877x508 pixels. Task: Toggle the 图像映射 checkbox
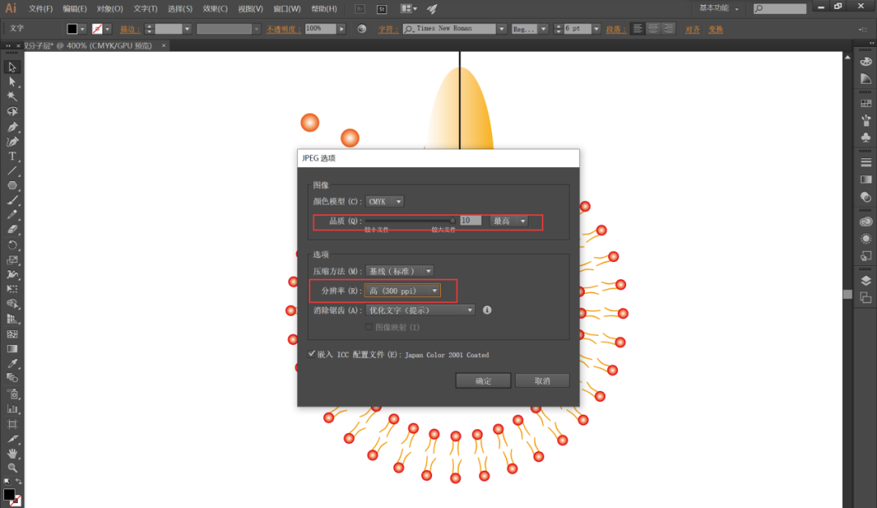(x=369, y=327)
